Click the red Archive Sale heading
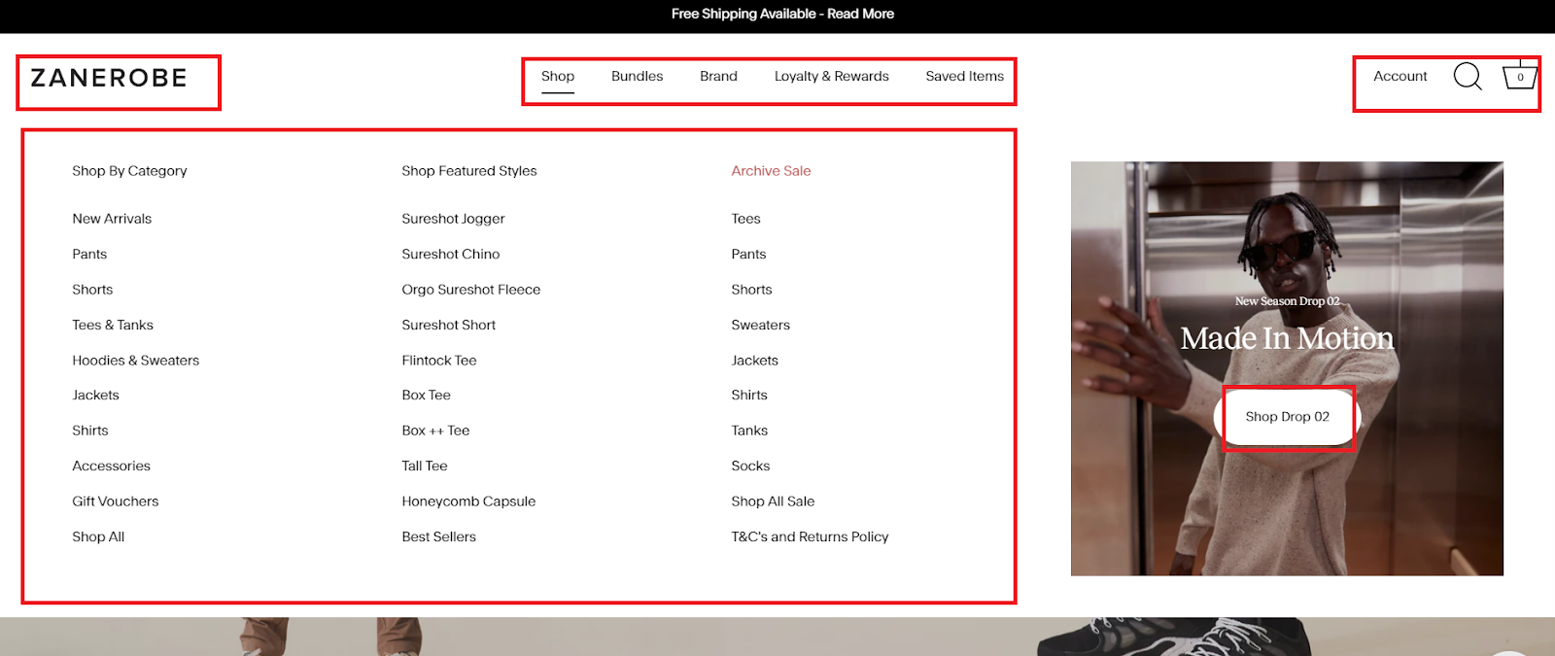Image resolution: width=1555 pixels, height=656 pixels. [x=771, y=170]
